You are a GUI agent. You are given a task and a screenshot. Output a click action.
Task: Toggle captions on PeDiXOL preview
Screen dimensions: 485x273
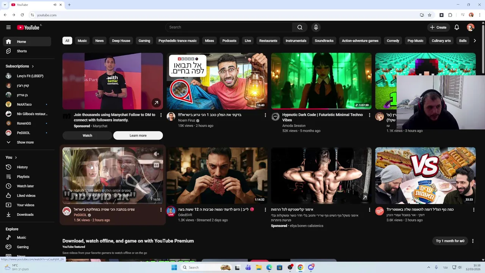coord(156,165)
